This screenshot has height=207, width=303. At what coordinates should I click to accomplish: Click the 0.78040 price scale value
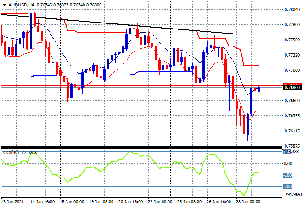pyautogui.click(x=292, y=10)
